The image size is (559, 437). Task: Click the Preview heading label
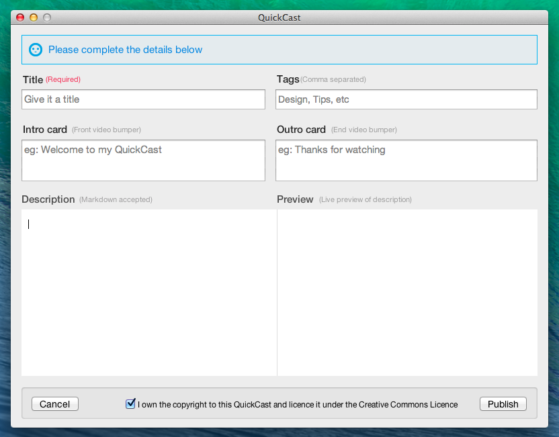[x=295, y=199]
